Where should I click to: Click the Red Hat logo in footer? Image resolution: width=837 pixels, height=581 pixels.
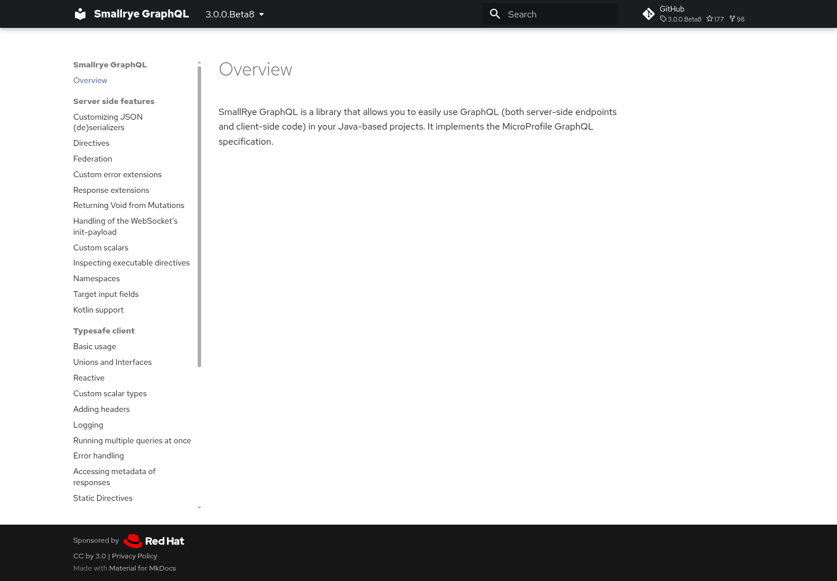pyautogui.click(x=153, y=541)
